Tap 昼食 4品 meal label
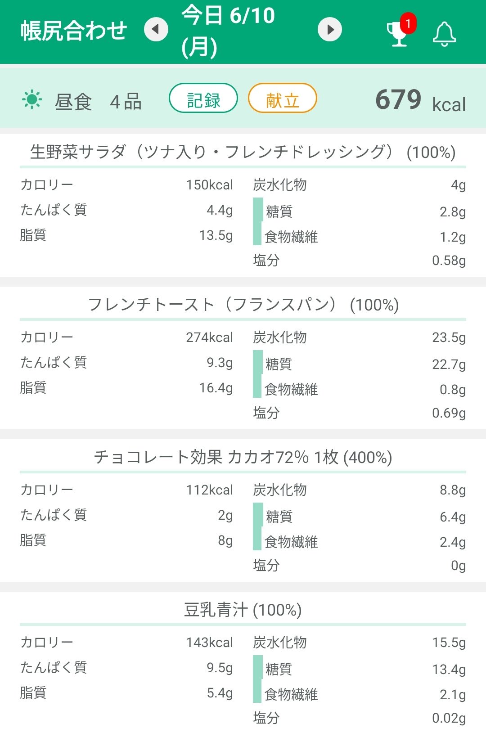The image size is (486, 733). coord(98,102)
